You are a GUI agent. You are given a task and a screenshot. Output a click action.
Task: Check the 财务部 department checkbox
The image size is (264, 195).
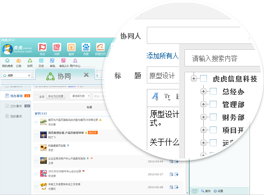pos(213,117)
